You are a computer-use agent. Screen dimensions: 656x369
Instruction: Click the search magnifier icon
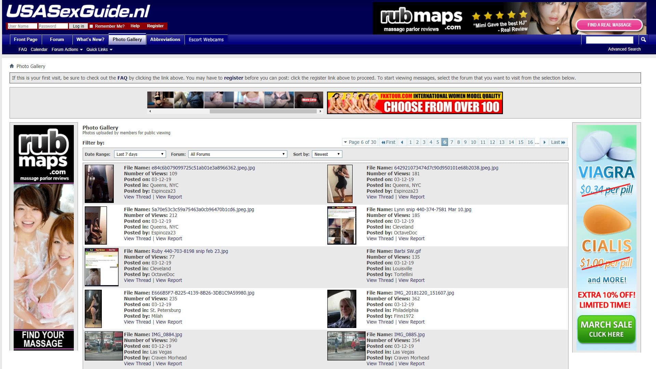coord(643,40)
